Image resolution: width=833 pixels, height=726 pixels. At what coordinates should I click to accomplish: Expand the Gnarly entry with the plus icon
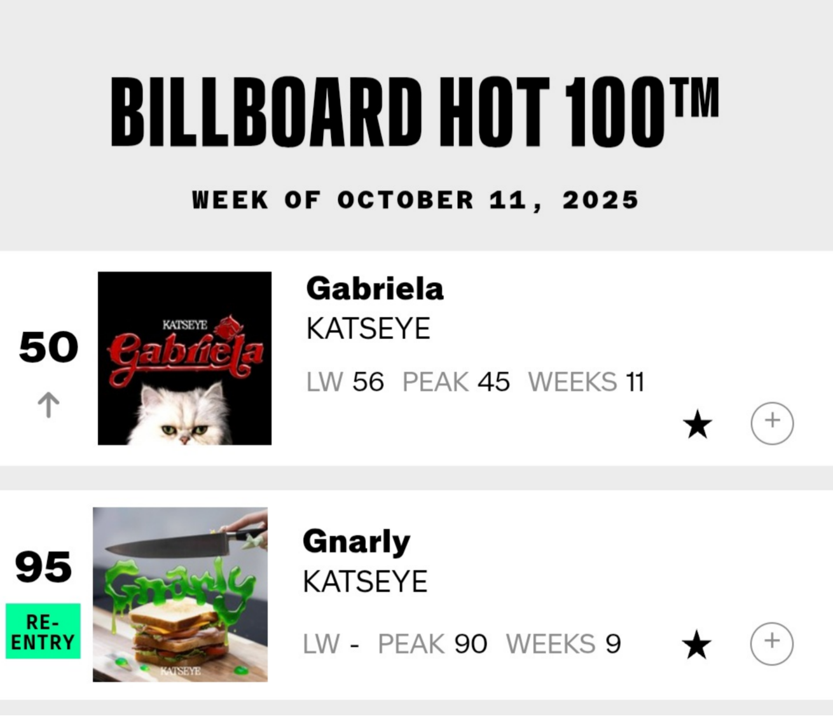(x=771, y=643)
